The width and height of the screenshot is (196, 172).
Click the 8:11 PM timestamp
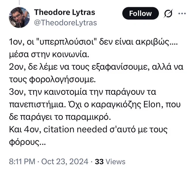(22, 162)
